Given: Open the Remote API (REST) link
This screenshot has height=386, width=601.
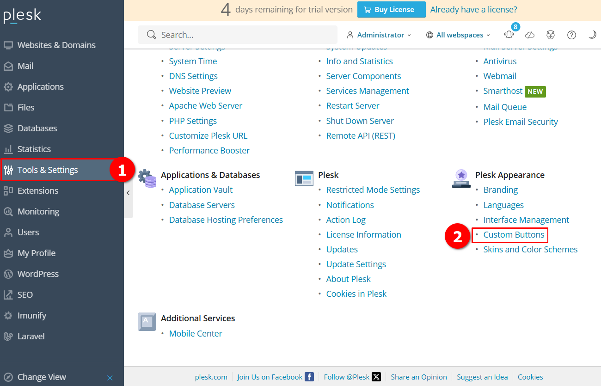Looking at the screenshot, I should [x=361, y=135].
